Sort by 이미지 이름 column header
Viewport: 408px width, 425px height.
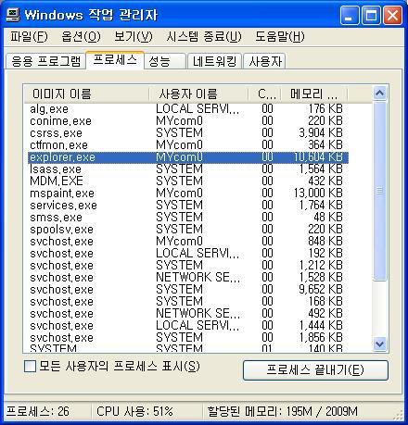pos(86,94)
